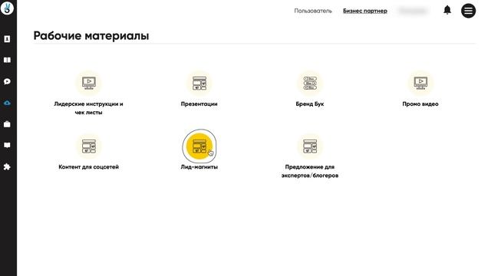Open the Контент для соцсетей icon
Screen dimensions: 491x276
pos(89,146)
